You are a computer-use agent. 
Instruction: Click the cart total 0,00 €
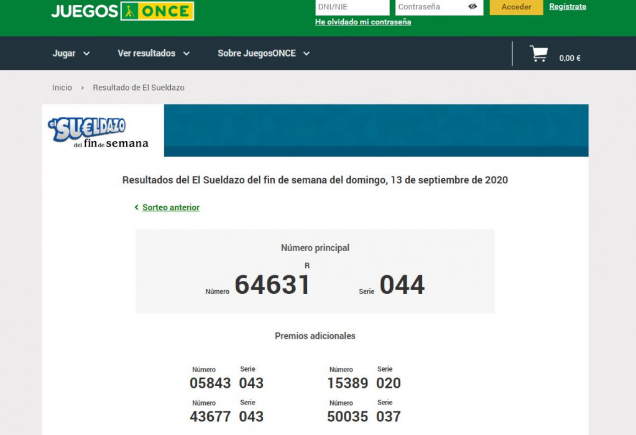570,58
